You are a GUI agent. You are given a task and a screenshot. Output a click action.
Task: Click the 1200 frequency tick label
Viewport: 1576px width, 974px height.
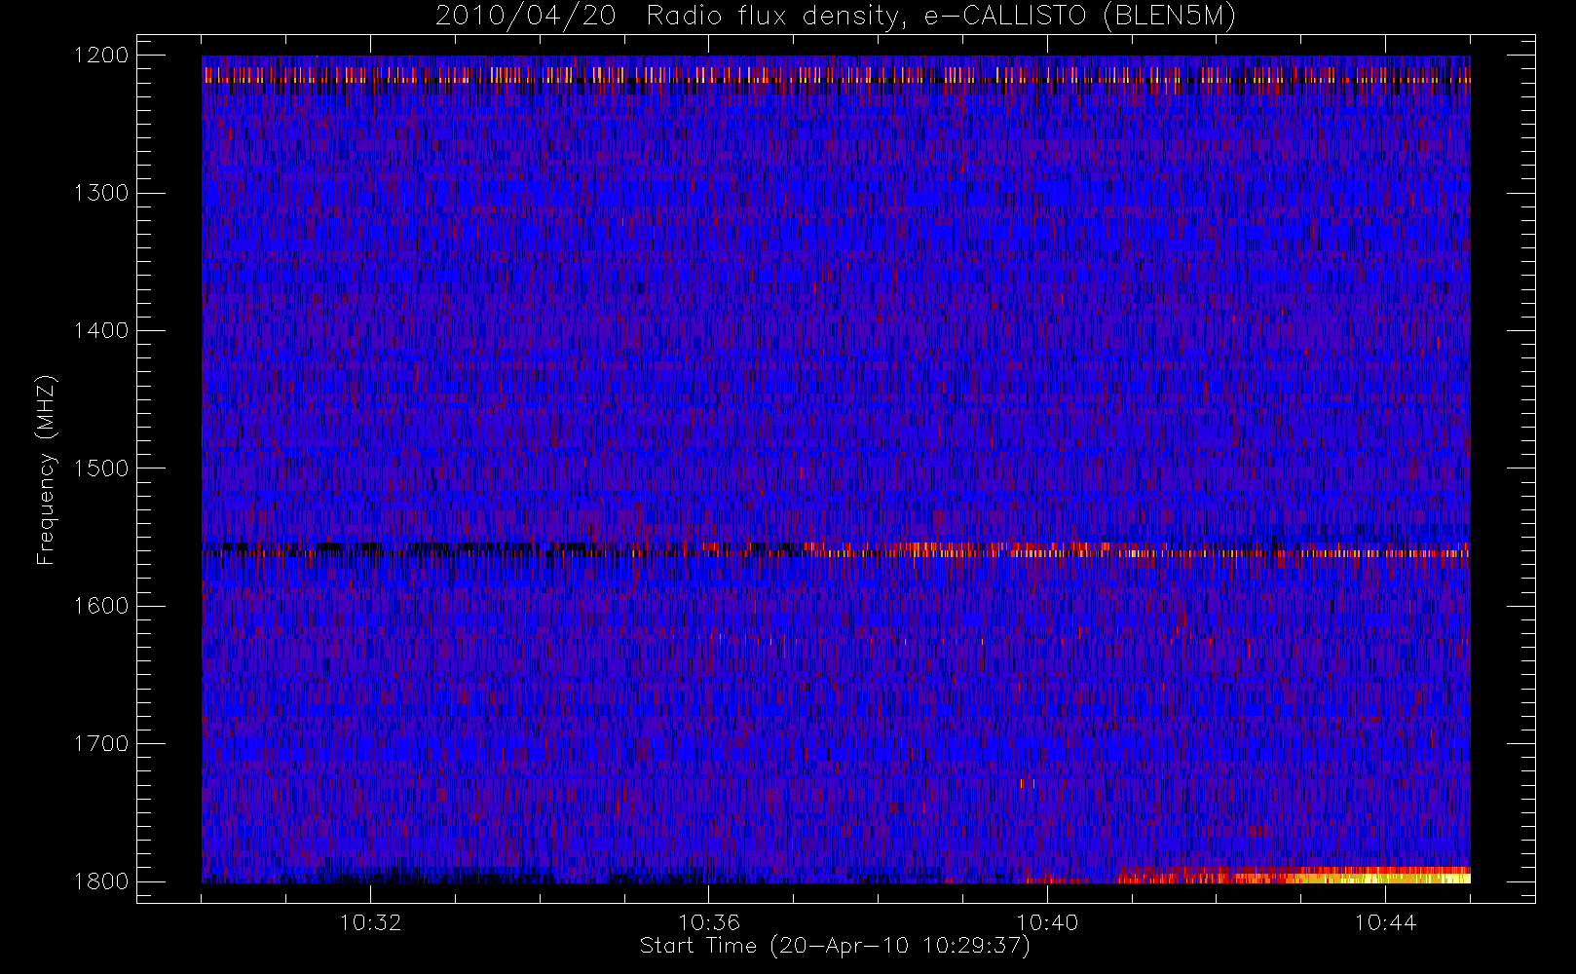[x=101, y=56]
